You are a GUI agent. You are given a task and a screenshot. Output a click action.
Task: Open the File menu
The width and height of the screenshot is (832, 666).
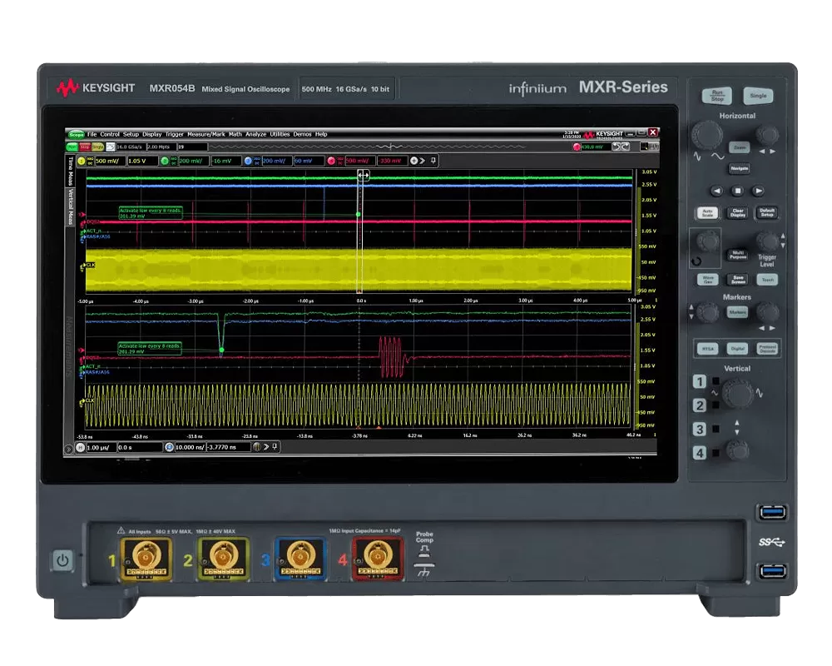[x=92, y=134]
